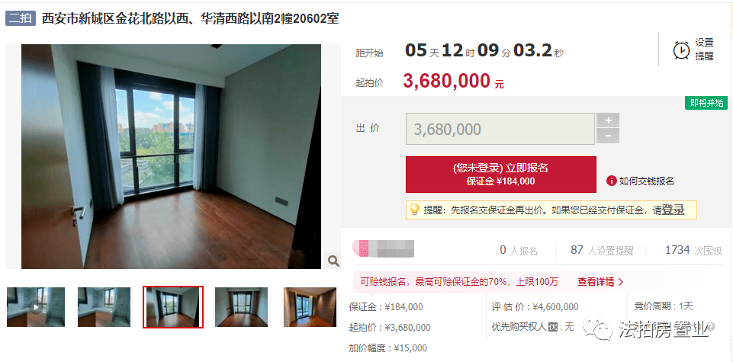
Task: Click the alarm clock reminder icon
Action: [681, 50]
